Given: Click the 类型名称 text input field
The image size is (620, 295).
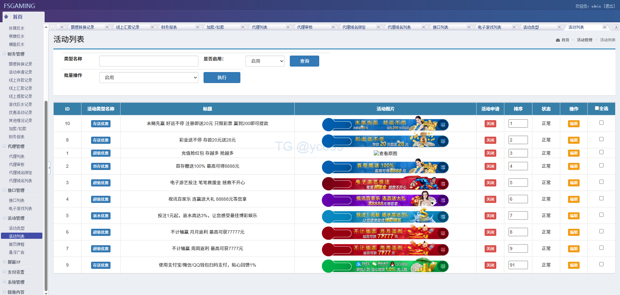Looking at the screenshot, I should (x=149, y=61).
